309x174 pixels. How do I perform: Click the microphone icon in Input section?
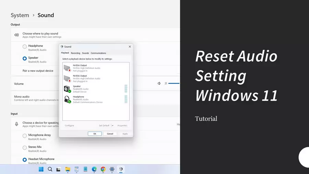pos(16,124)
